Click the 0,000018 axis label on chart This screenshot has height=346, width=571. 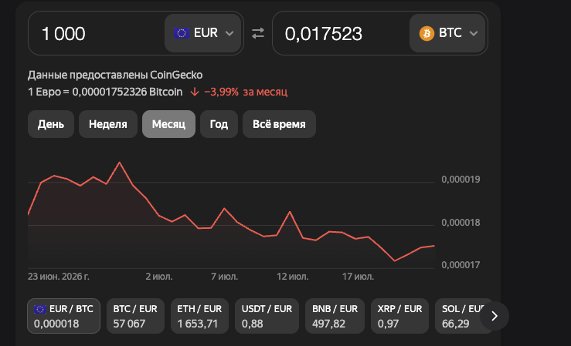click(x=461, y=223)
